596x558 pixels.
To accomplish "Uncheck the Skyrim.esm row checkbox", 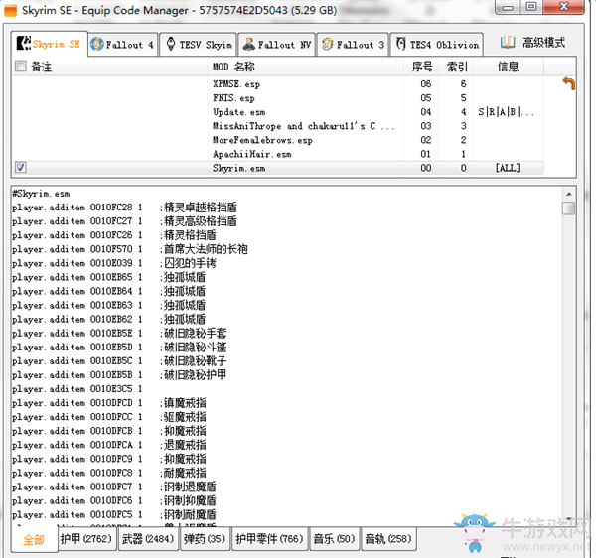I will pos(21,167).
